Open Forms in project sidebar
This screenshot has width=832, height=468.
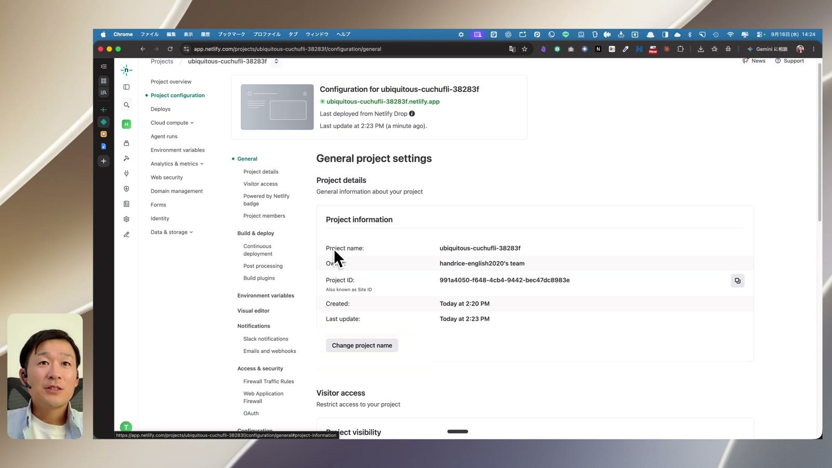pyautogui.click(x=159, y=205)
